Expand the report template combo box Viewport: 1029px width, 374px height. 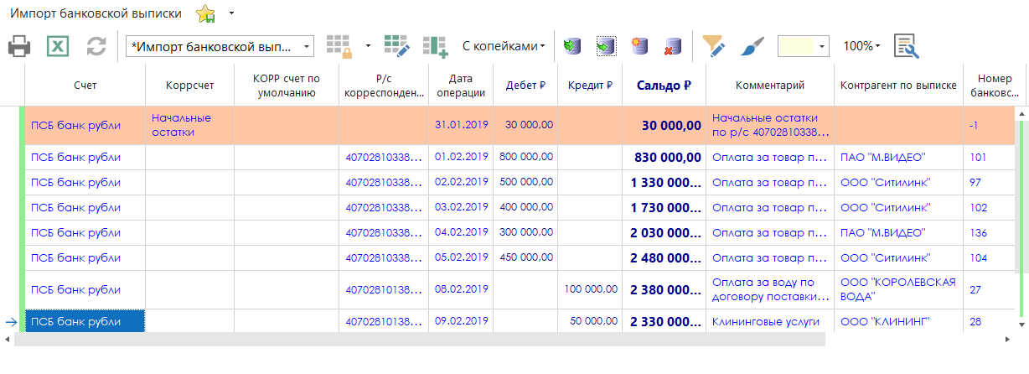tap(307, 46)
